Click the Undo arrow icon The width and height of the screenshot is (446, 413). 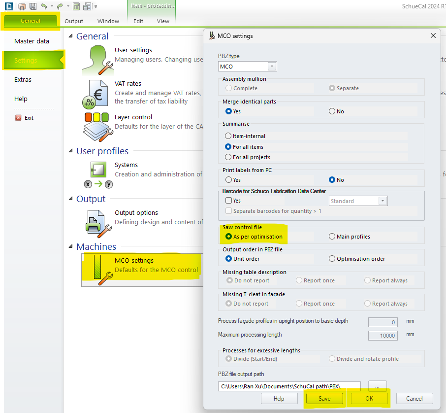point(44,6)
